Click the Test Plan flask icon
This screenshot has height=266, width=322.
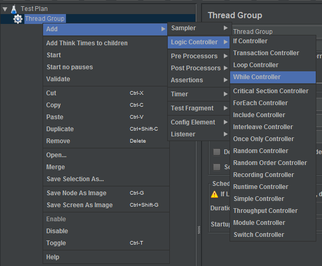coord(14,9)
